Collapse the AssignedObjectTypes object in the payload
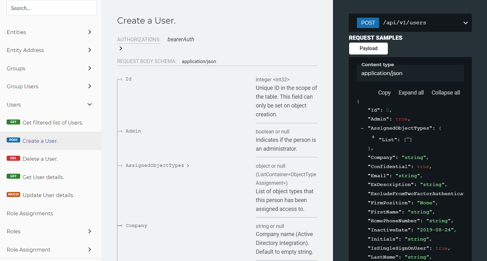The height and width of the screenshot is (261, 487). click(x=361, y=128)
